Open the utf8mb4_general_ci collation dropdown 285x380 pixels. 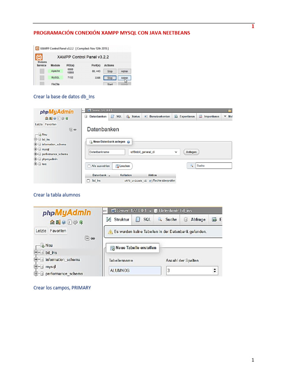[154, 152]
